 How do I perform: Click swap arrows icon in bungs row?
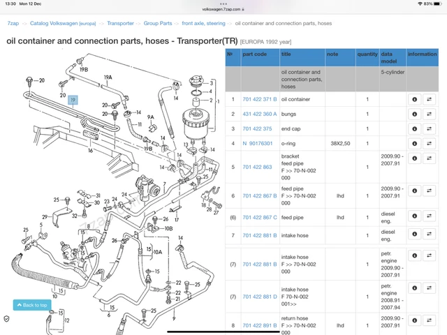click(429, 114)
